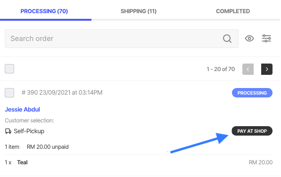The height and width of the screenshot is (177, 281).
Task: Select the Processing (70) tab
Action: tap(44, 11)
